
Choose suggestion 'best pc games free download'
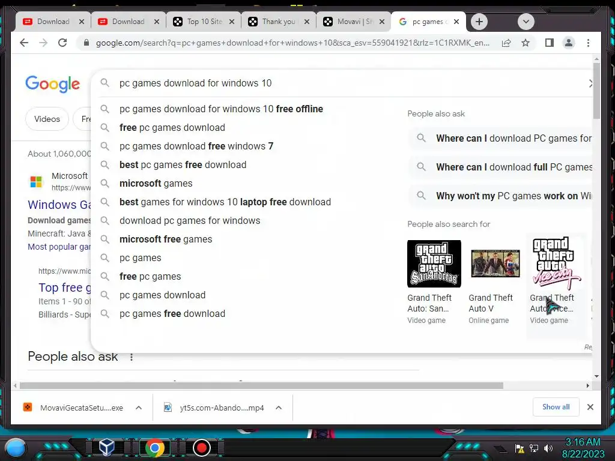[x=183, y=164]
